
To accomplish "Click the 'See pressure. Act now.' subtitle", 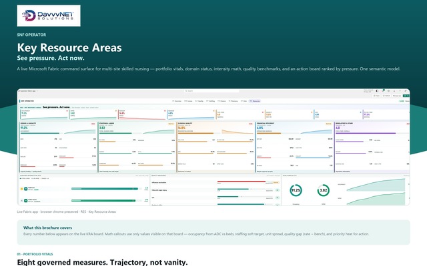I will (51, 58).
